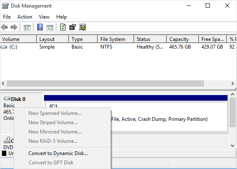Open the Action menu
This screenshot has height=169, width=237.
tap(25, 17)
